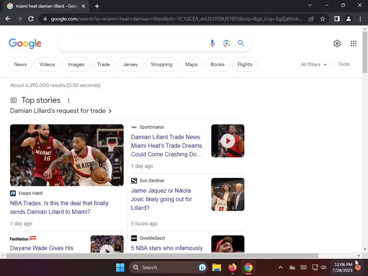Select the Trade filter chip
This screenshot has height=276, width=368.
(x=103, y=64)
